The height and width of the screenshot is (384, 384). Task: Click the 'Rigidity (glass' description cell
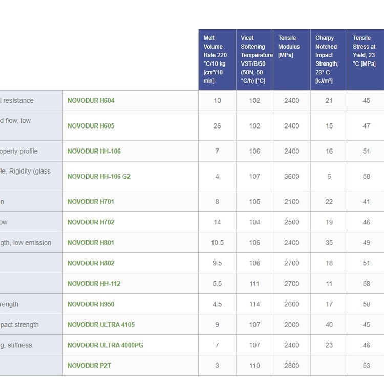(x=31, y=176)
